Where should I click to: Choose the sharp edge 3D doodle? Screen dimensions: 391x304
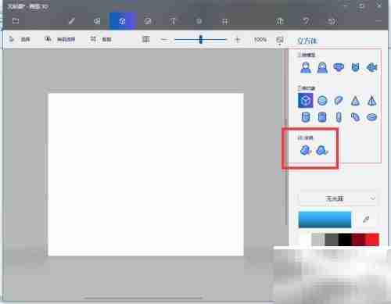[306, 150]
